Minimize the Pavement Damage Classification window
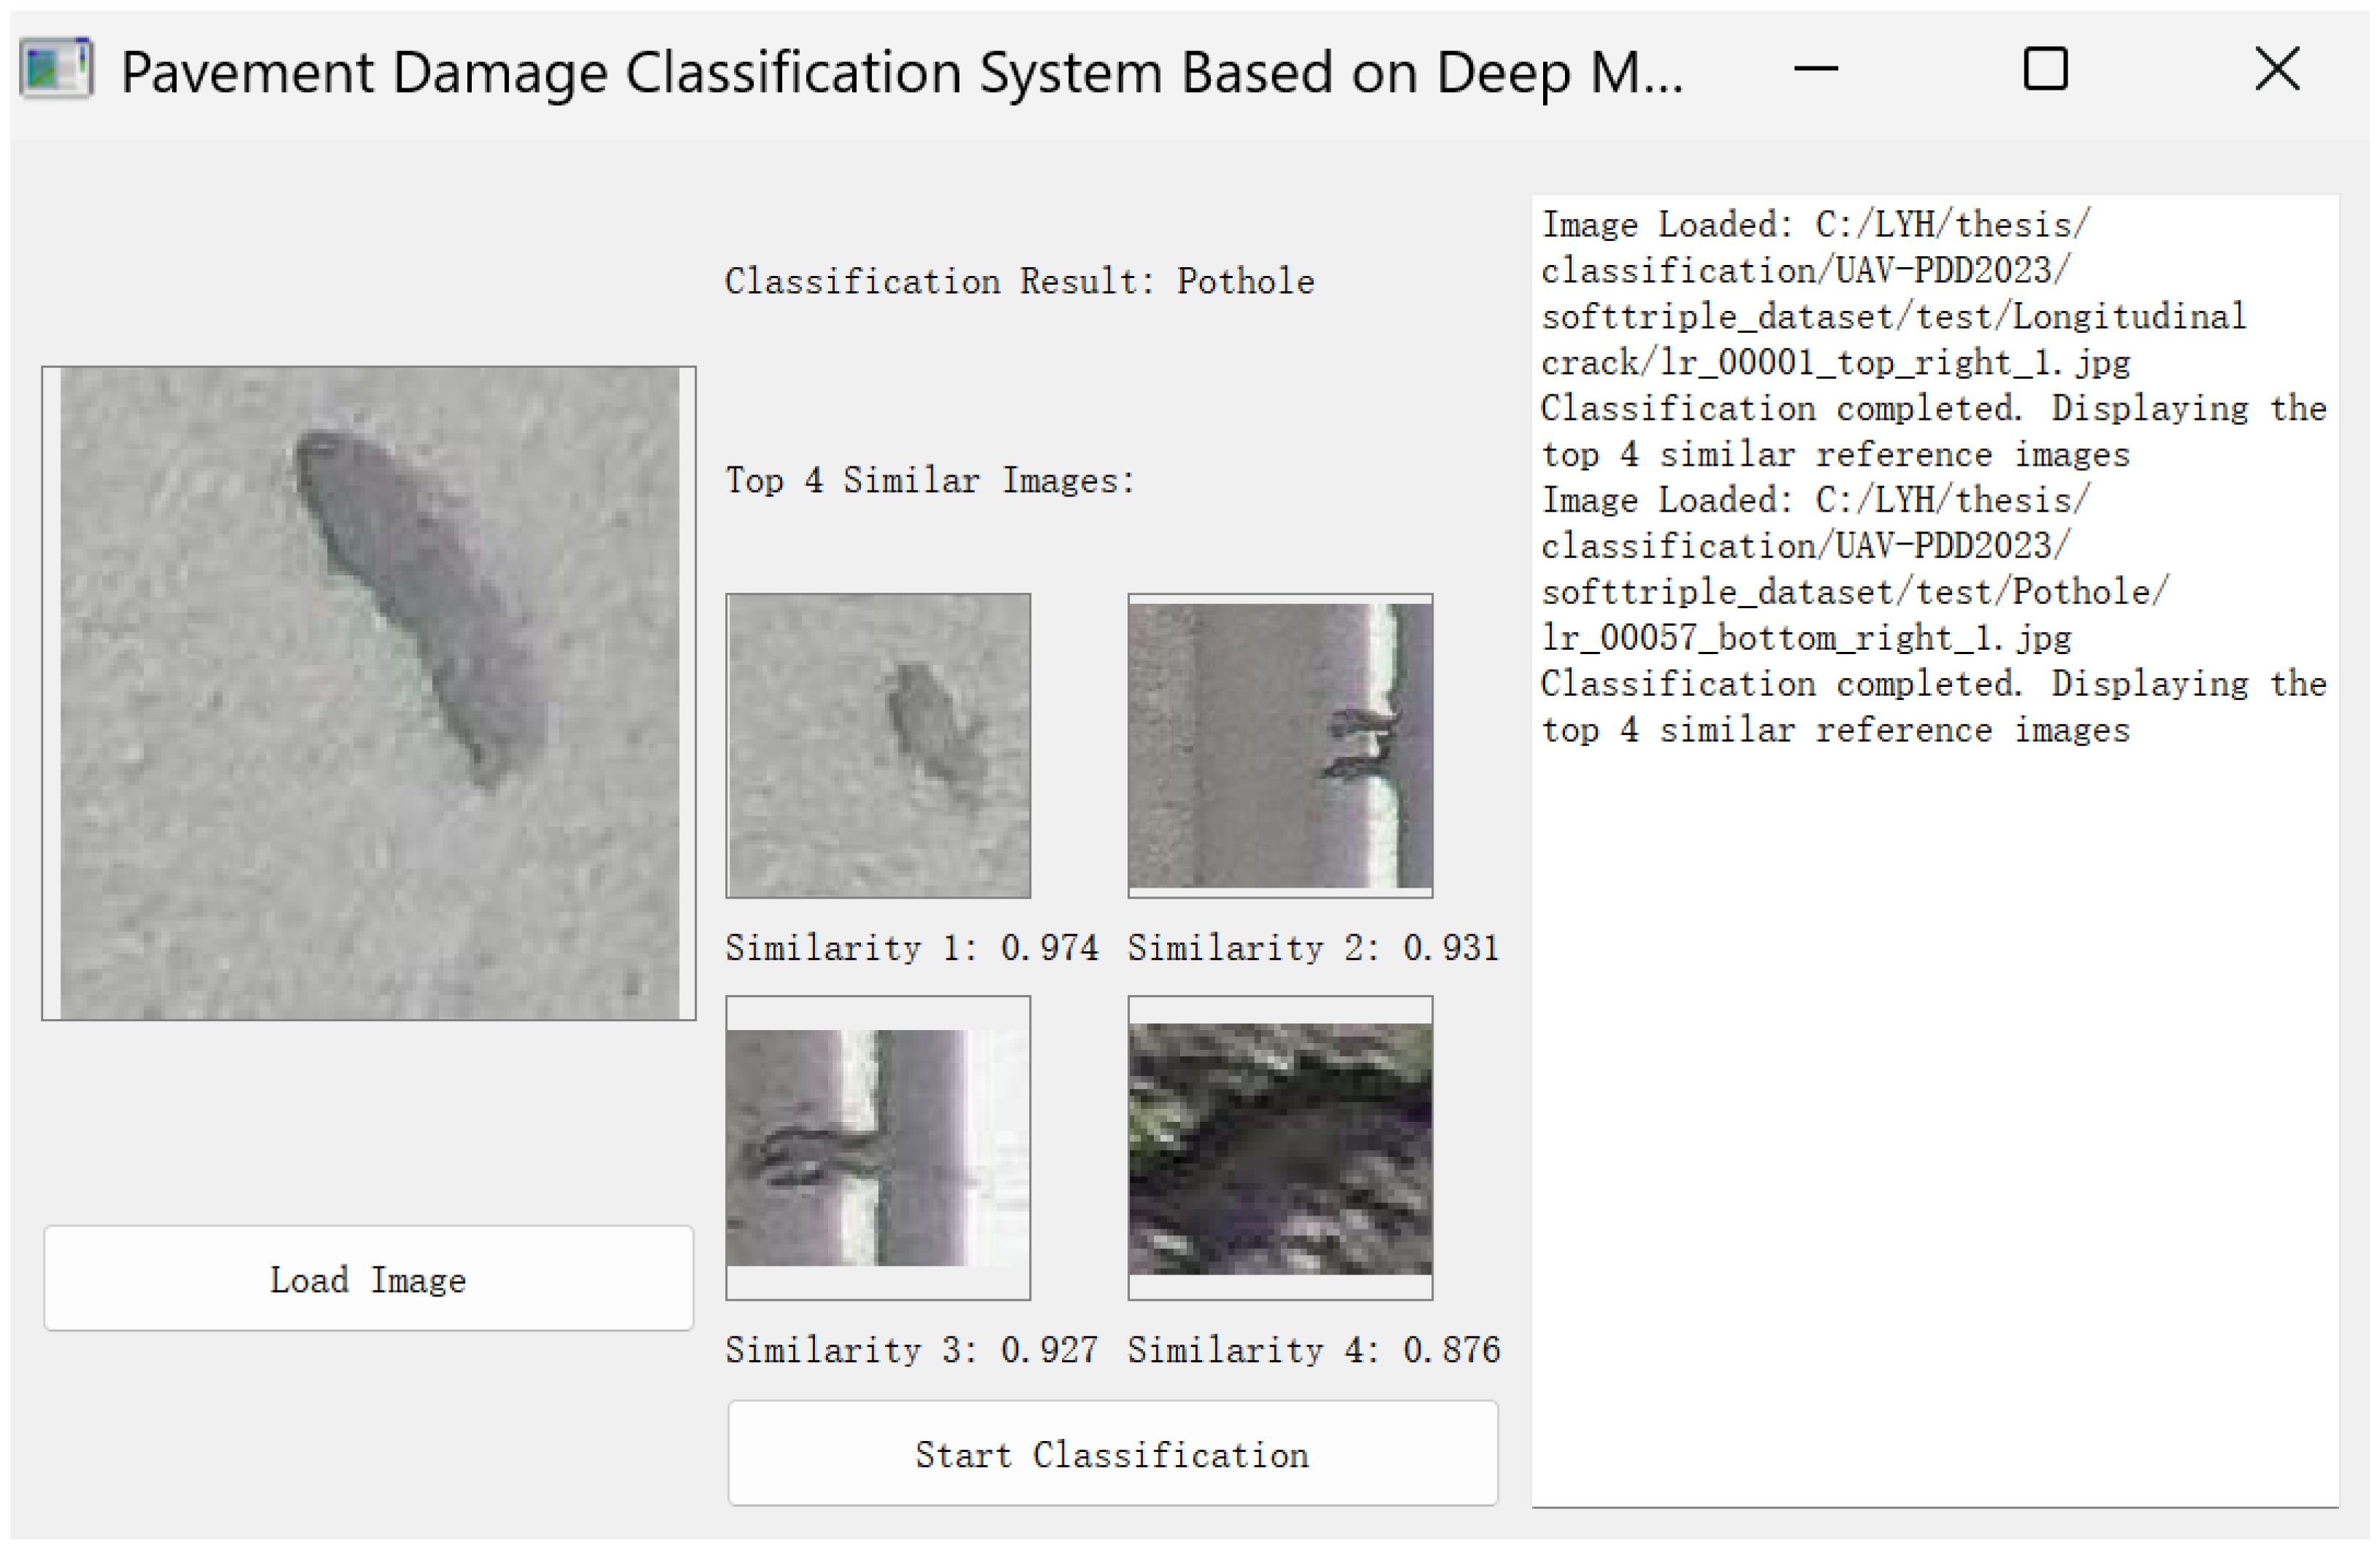 [1815, 69]
